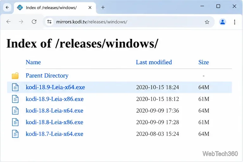
Task: Click the browser back arrow in the toolbar
Action: (9, 22)
